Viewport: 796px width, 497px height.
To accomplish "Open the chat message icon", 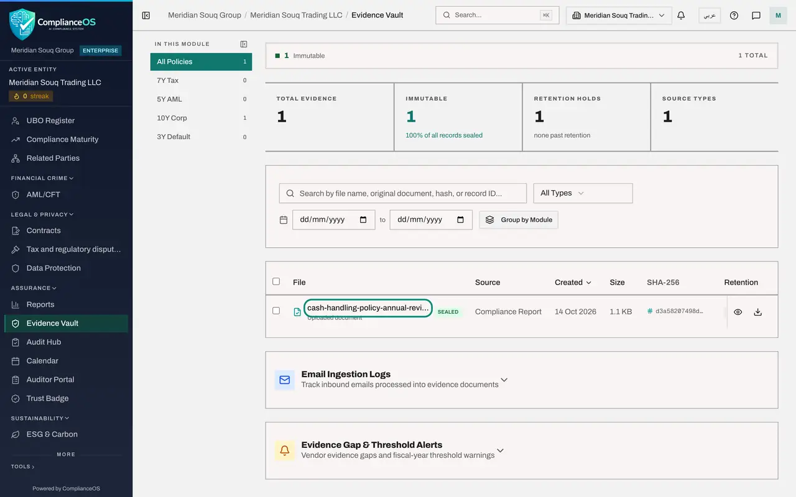I will click(756, 16).
